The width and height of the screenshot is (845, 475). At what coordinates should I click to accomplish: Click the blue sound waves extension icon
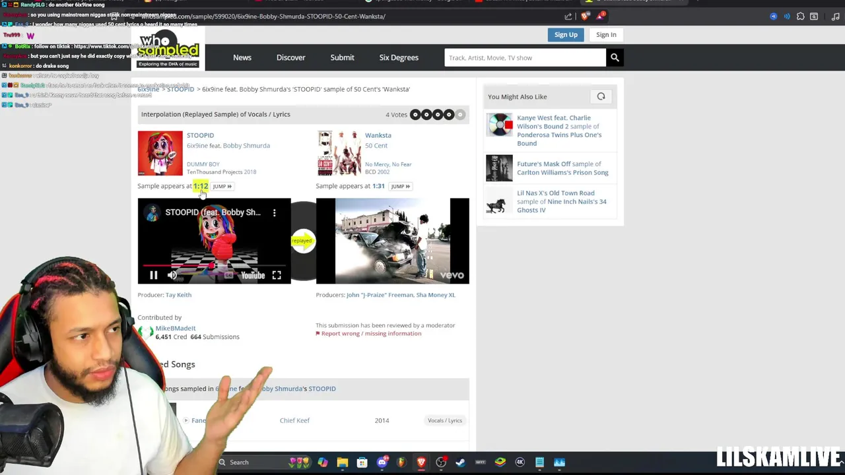point(787,16)
